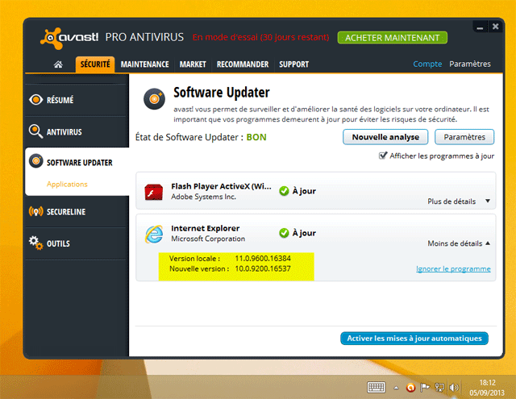The width and height of the screenshot is (516, 399).
Task: Expand Plus de détails for Flash Player
Action: pos(458,202)
